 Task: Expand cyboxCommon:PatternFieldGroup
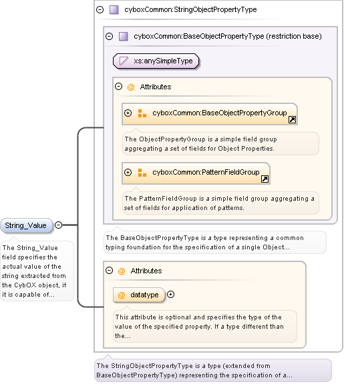128,172
